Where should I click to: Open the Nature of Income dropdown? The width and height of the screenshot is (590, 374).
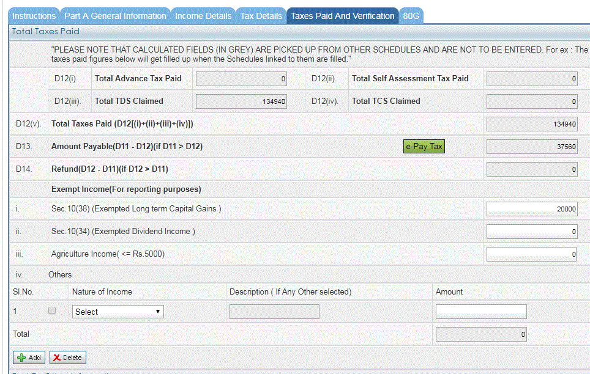click(x=118, y=311)
